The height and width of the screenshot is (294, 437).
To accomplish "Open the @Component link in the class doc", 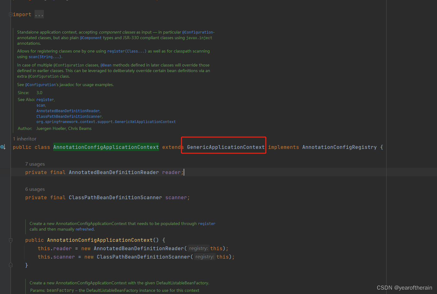I will pyautogui.click(x=91, y=38).
